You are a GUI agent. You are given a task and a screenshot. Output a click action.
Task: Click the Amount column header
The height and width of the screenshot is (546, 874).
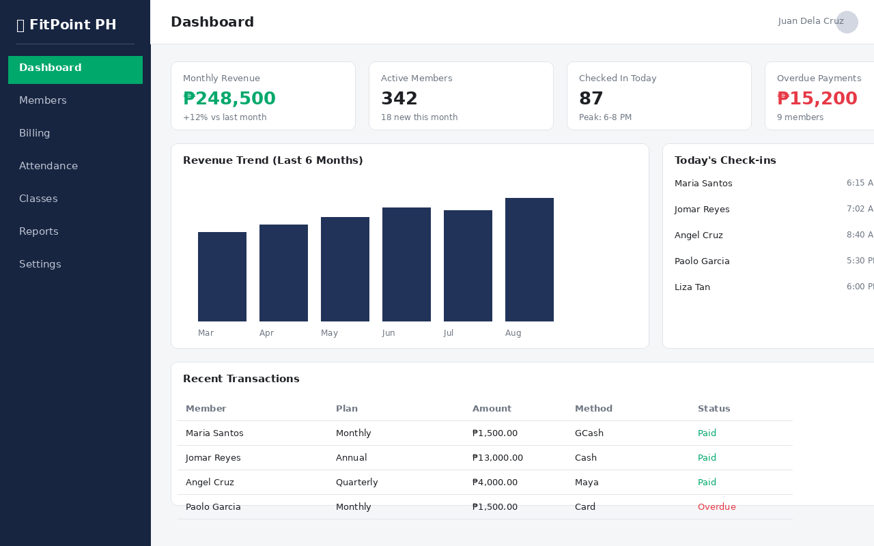click(492, 409)
